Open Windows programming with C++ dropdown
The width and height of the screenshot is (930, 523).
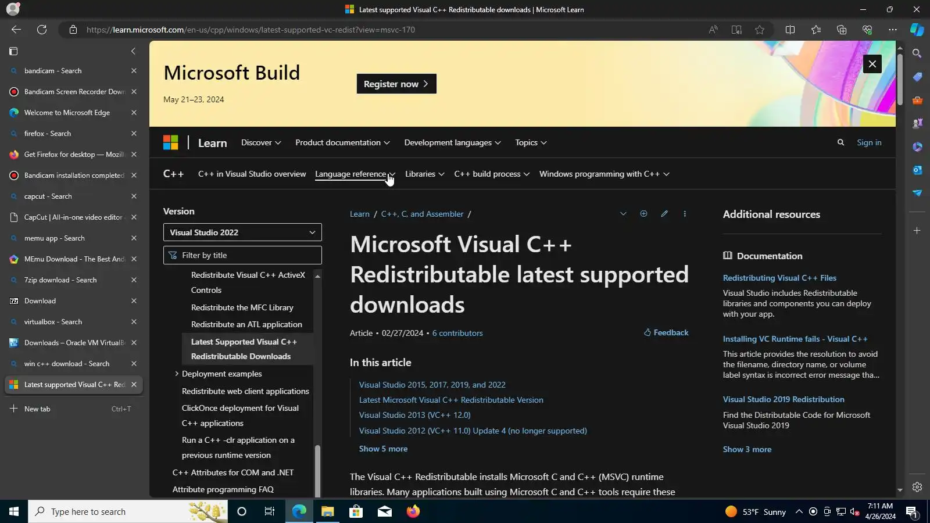[604, 174]
